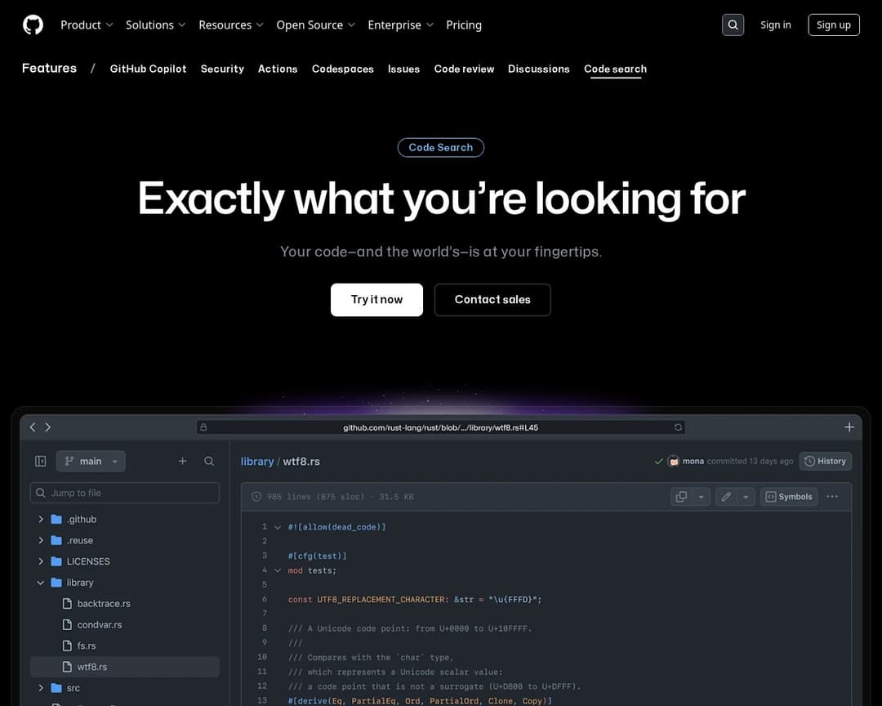Click the History button
Viewport: 882px width, 706px height.
pos(825,461)
